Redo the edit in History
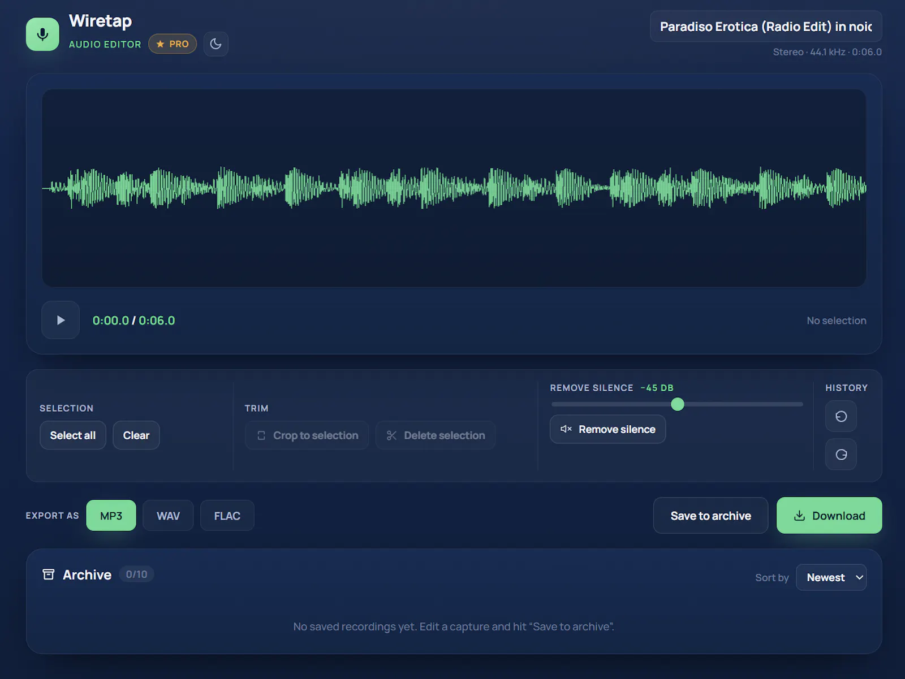The width and height of the screenshot is (905, 679). pyautogui.click(x=841, y=455)
